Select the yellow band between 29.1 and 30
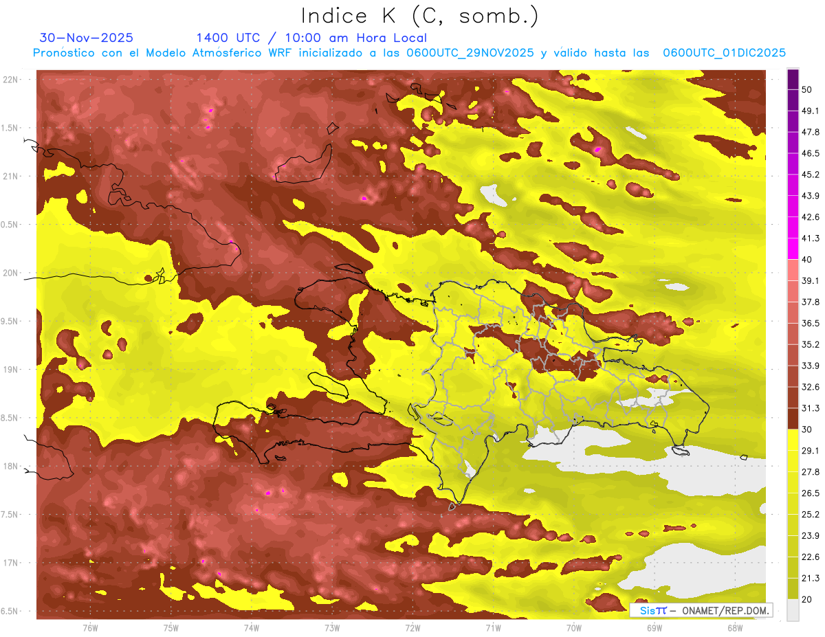Image resolution: width=825 pixels, height=637 pixels. coord(793,440)
